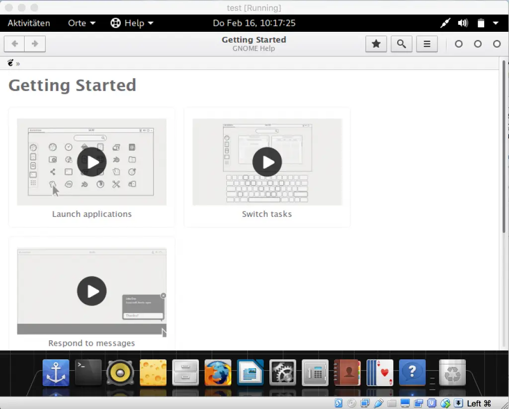Launch the Aisleriot solitaire card game
The width and height of the screenshot is (509, 409).
tap(380, 372)
